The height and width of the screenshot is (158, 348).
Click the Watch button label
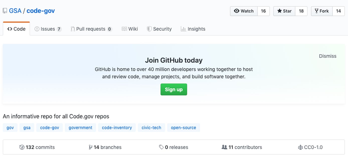[x=244, y=11]
